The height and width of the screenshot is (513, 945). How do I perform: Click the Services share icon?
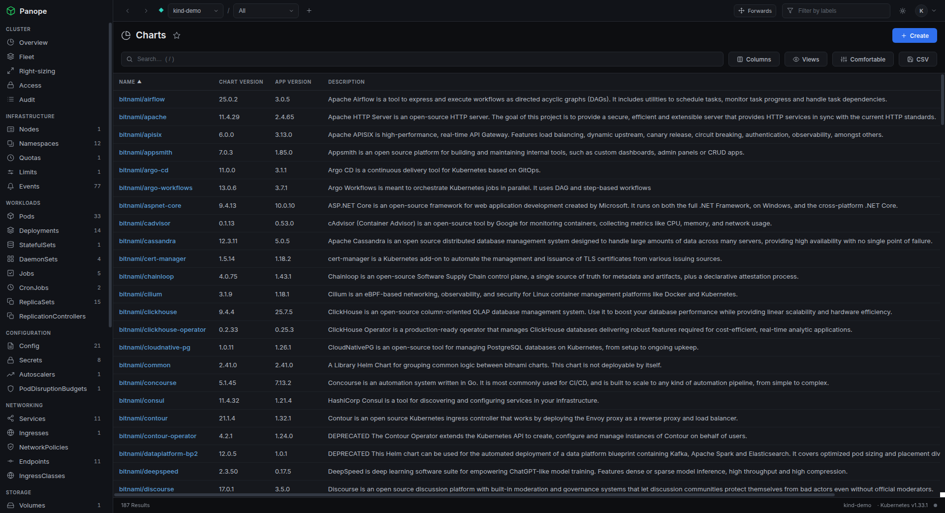(x=10, y=418)
